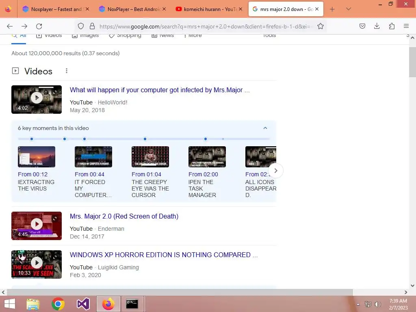Go forward using the browser forward arrow
The width and height of the screenshot is (416, 312).
(x=24, y=26)
